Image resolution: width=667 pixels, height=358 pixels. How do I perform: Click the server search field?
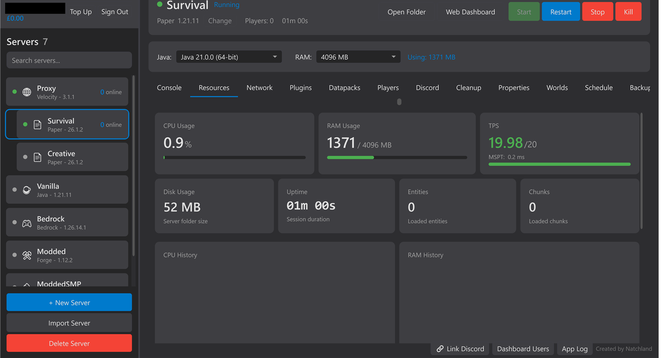point(69,60)
